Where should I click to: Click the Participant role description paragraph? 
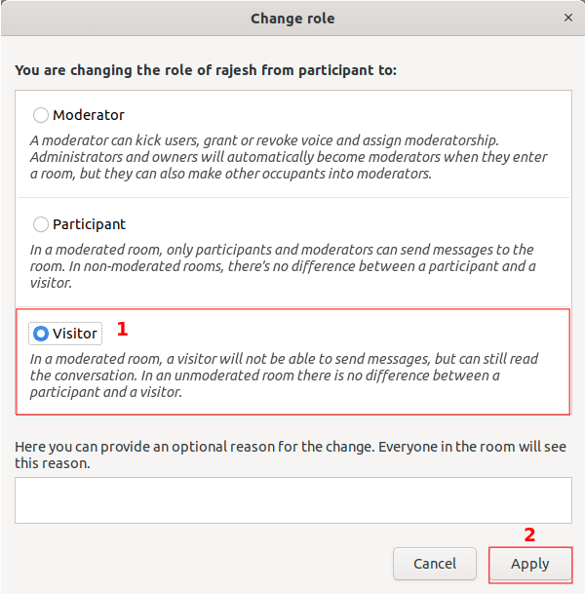[283, 266]
